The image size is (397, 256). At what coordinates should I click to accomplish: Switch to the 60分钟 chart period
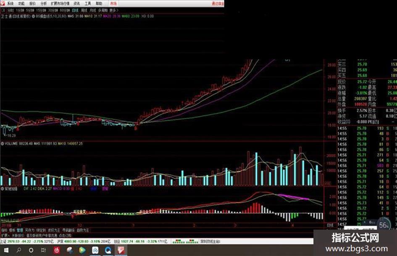pyautogui.click(x=65, y=11)
